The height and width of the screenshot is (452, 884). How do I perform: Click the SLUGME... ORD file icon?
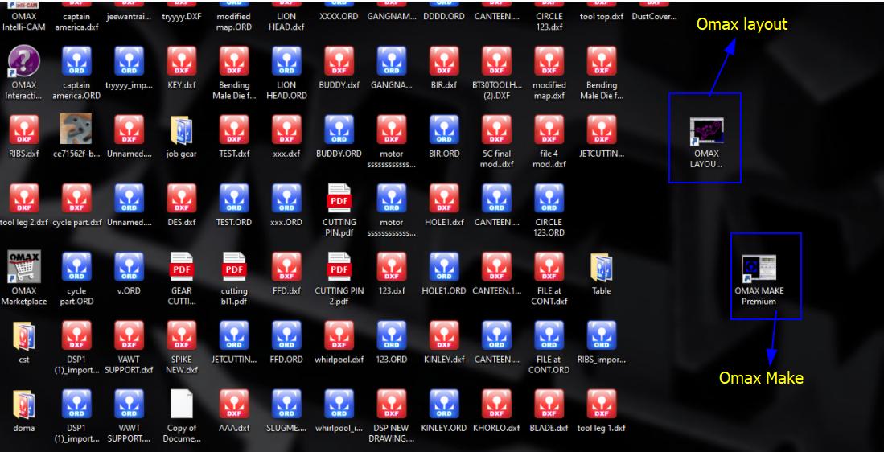(286, 404)
